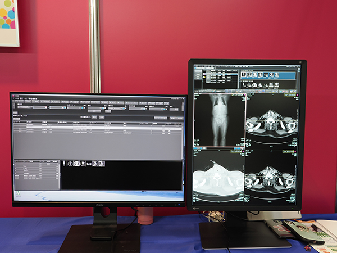Image resolution: width=337 pixels, height=253 pixels.
Task: Click the leftmost icon in the viewer toolbar above the images
Action: (x=196, y=91)
